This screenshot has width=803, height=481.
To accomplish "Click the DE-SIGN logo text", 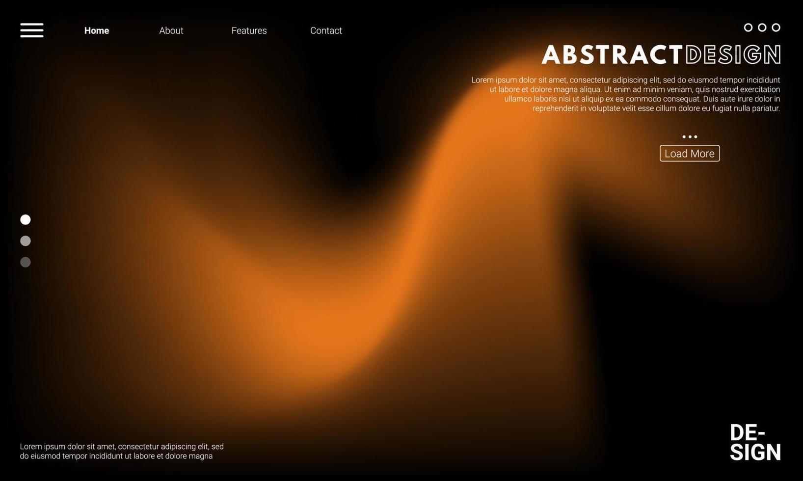I will pyautogui.click(x=755, y=443).
